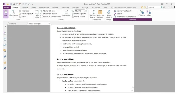
Task: Undo using the quick access arrow
Action: [x=23, y=4]
